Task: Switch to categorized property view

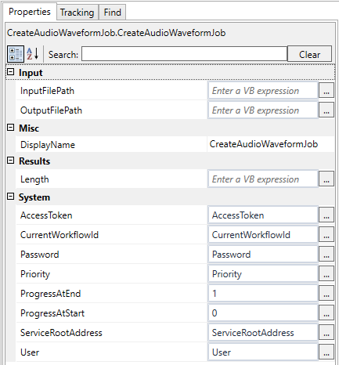Action: point(16,54)
